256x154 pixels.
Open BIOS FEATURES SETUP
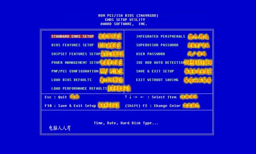[72, 45]
